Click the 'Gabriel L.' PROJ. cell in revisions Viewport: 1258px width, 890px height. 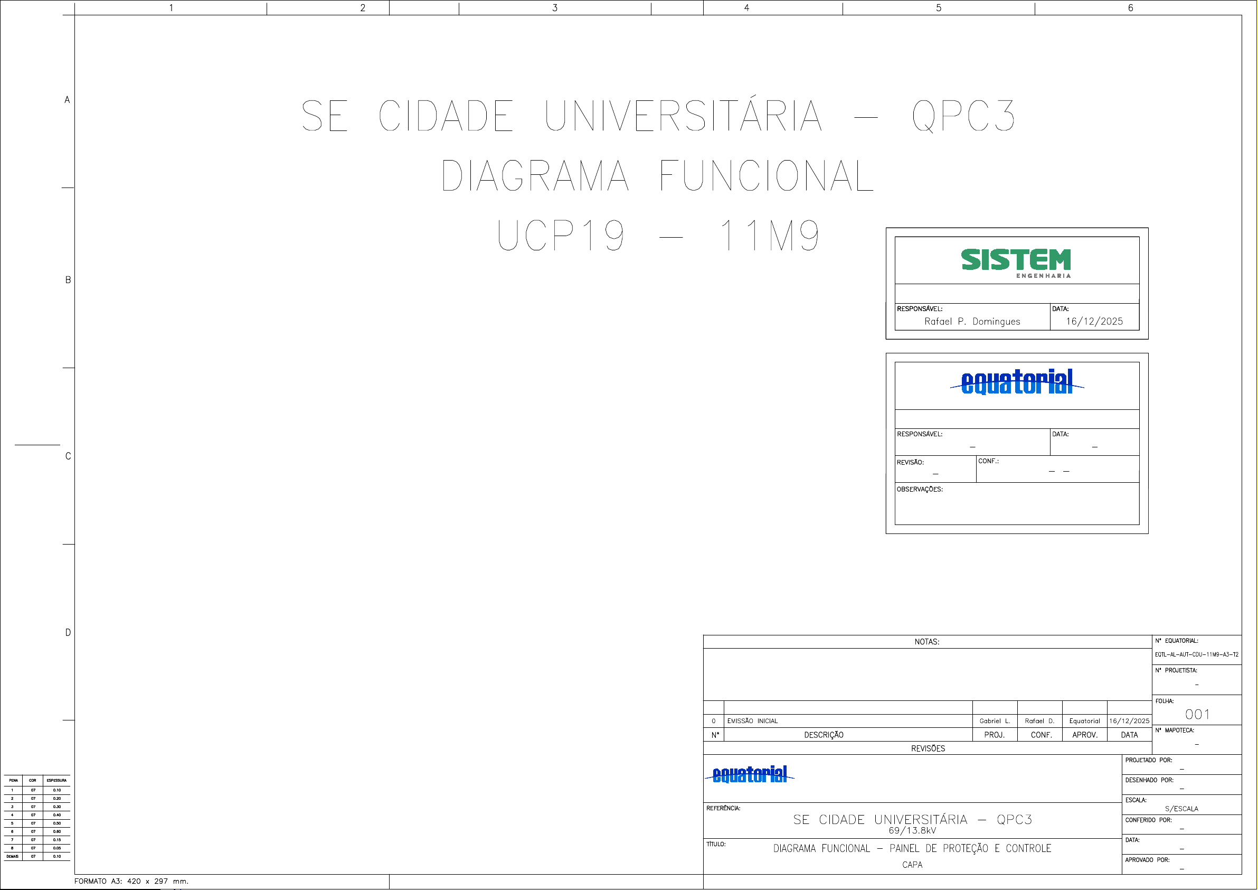[995, 721]
